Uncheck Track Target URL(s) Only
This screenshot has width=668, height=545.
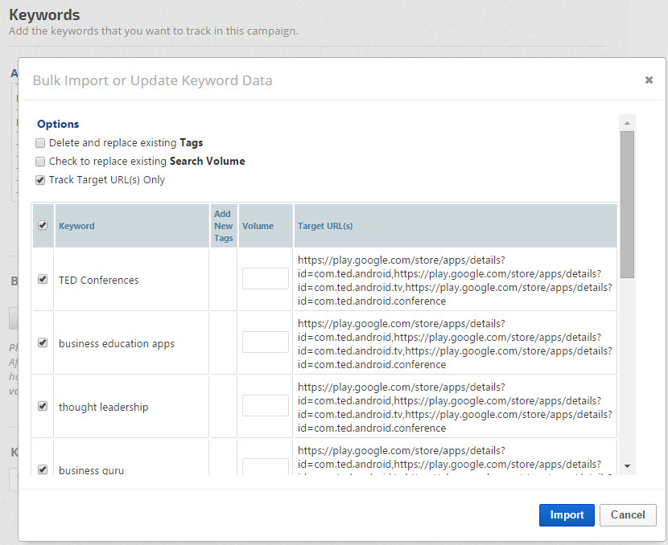pyautogui.click(x=40, y=180)
